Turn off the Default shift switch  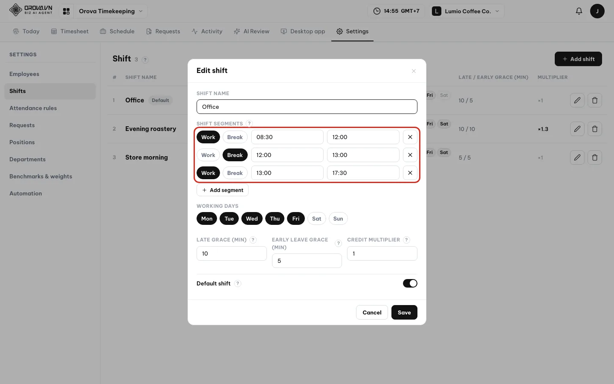tap(410, 283)
